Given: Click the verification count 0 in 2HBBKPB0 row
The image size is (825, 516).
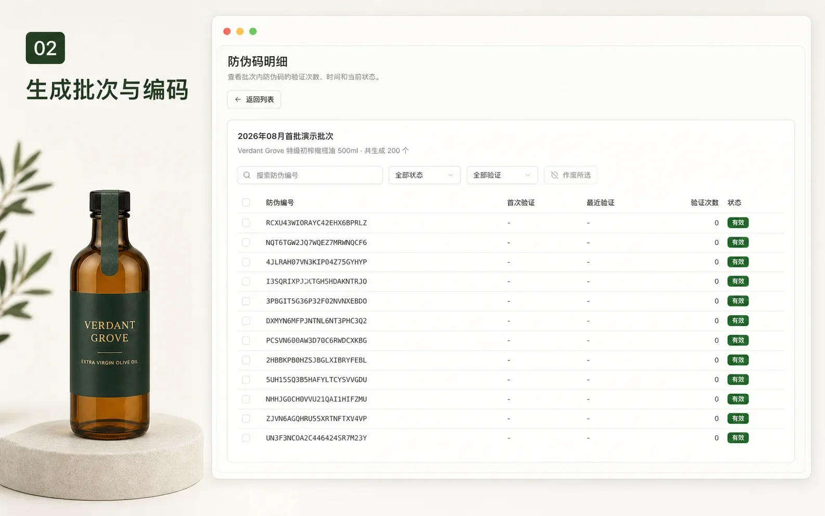Looking at the screenshot, I should [x=716, y=360].
